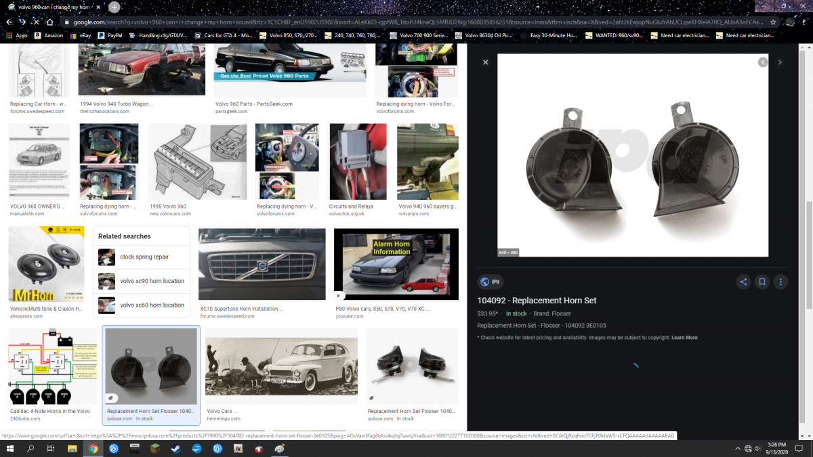Open the 'Learn More' copyright link
The width and height of the screenshot is (813, 457).
(684, 337)
